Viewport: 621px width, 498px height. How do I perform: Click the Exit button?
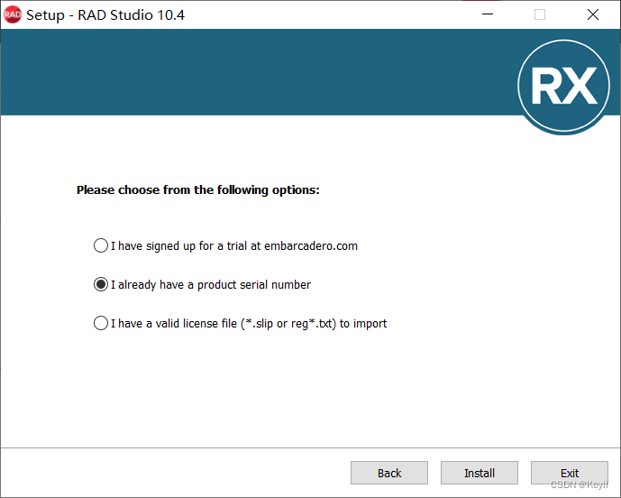(570, 473)
